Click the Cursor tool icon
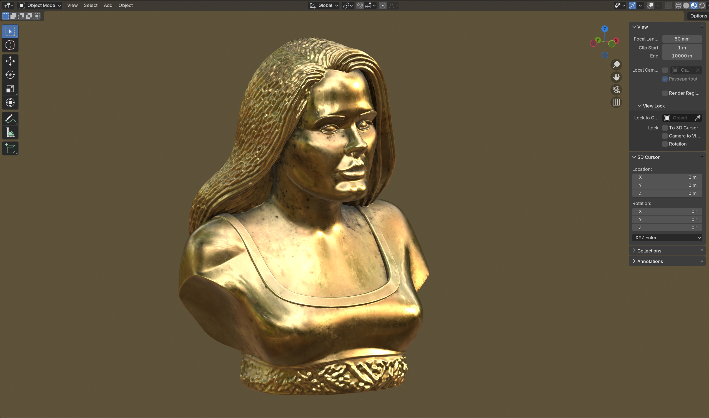This screenshot has height=418, width=709. click(x=10, y=45)
